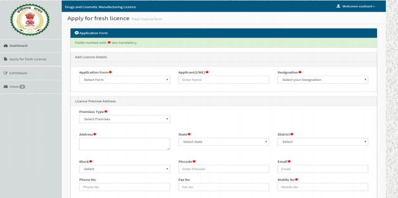The image size is (398, 198).
Task: Focus the Applicant Enter Name field
Action: (x=224, y=80)
